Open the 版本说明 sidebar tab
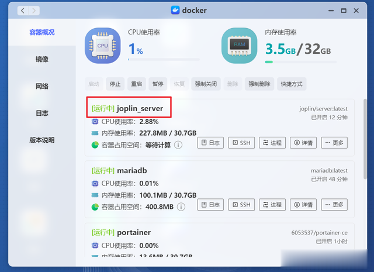The image size is (374, 272). tap(42, 140)
